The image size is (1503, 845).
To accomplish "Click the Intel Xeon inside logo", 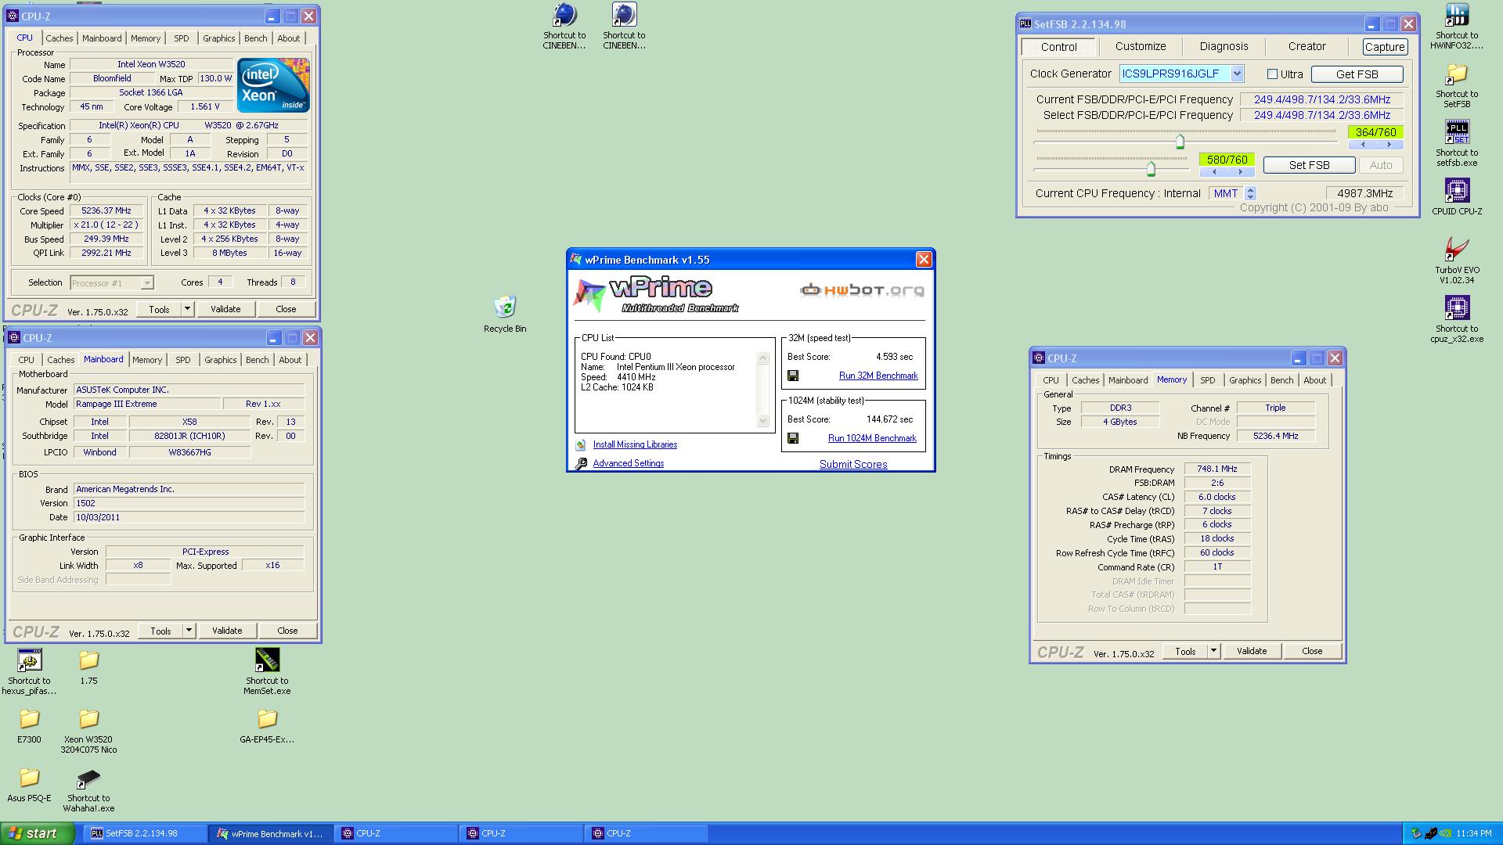I will click(x=273, y=85).
